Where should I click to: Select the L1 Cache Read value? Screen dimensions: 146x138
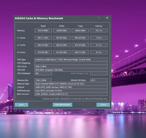(x=43, y=38)
